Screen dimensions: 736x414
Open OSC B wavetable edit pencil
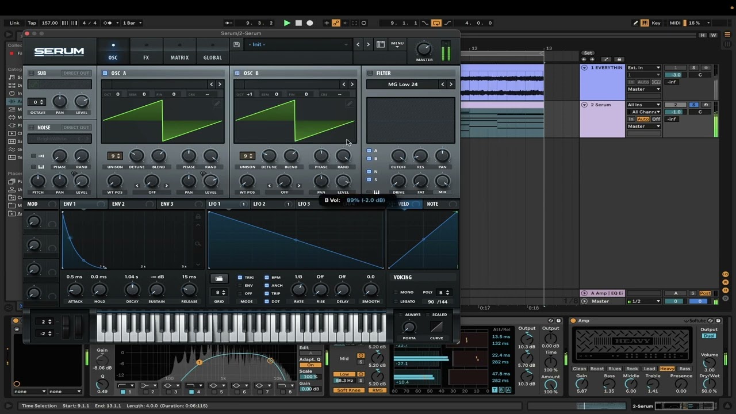click(349, 104)
